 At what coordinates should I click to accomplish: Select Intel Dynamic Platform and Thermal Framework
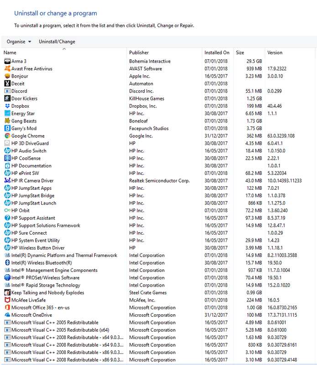coord(158,255)
